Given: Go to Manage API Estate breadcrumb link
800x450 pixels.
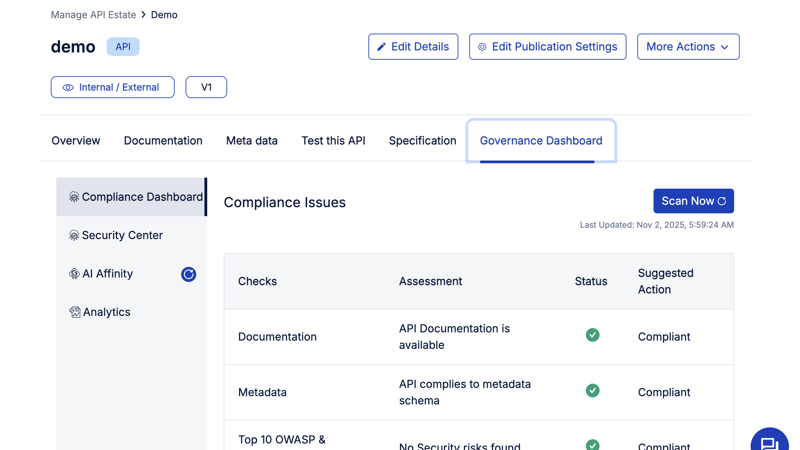Looking at the screenshot, I should (x=93, y=15).
